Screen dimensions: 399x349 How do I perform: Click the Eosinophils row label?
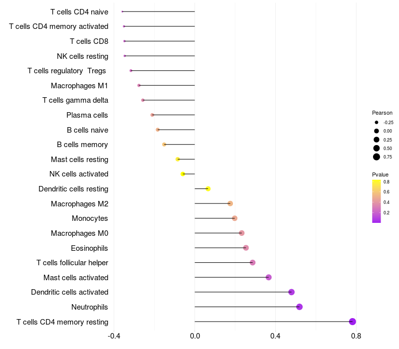[89, 248]
